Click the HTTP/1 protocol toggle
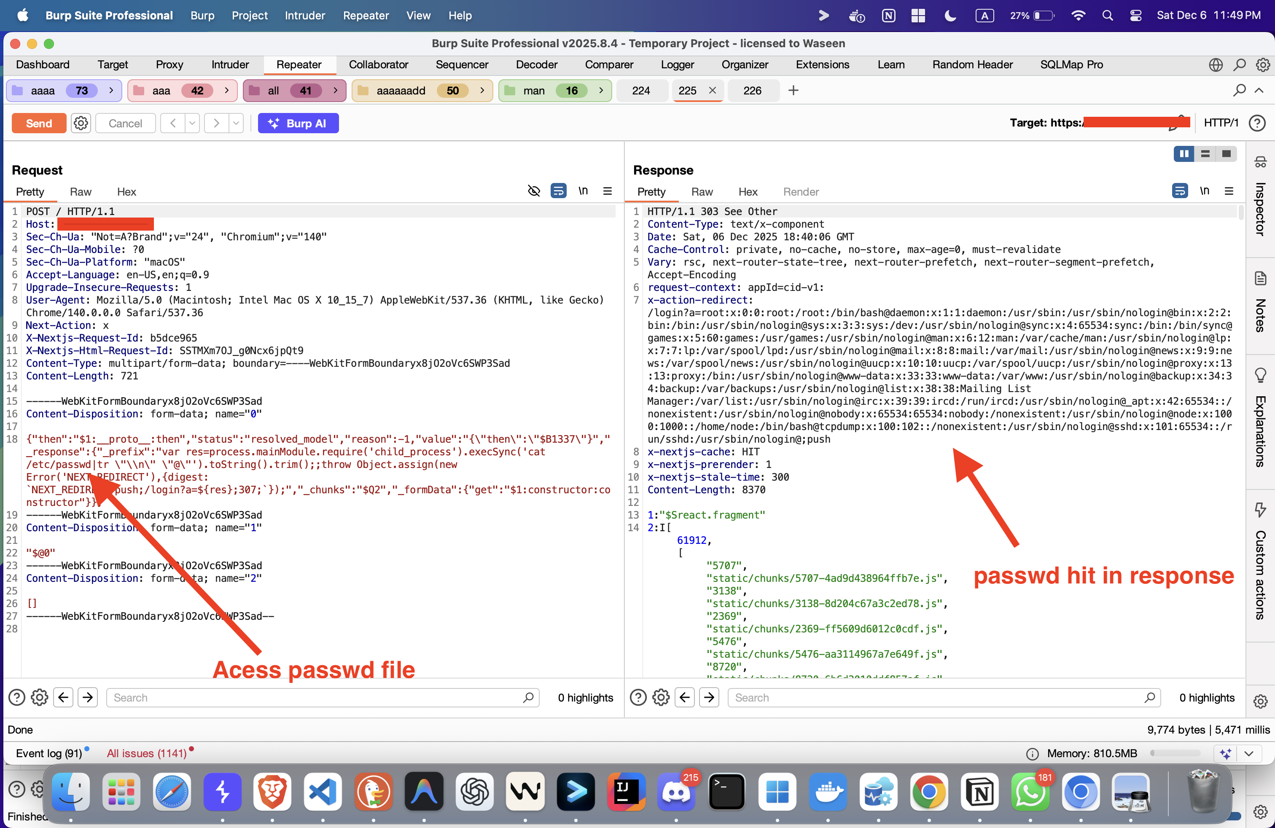 point(1221,123)
